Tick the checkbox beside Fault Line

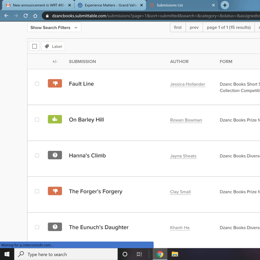[x=37, y=84]
